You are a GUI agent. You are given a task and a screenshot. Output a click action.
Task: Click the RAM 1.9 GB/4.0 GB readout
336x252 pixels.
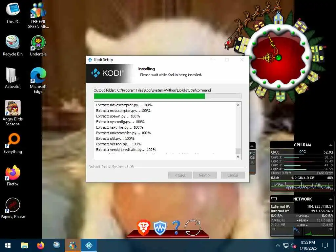(x=303, y=178)
